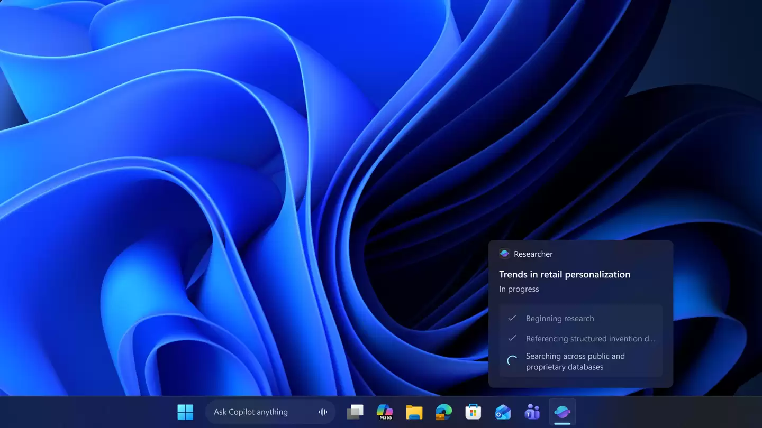
Task: Open the Start menu
Action: (x=185, y=412)
